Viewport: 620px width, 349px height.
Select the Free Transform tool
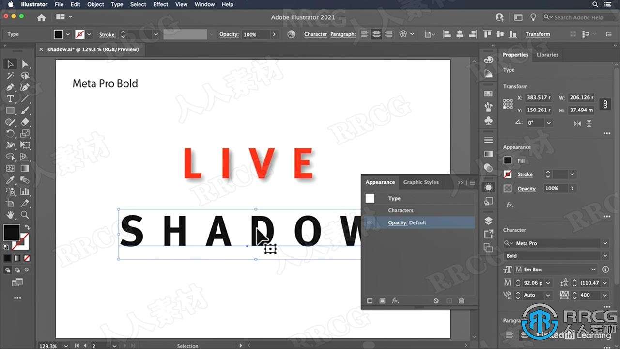pos(25,145)
